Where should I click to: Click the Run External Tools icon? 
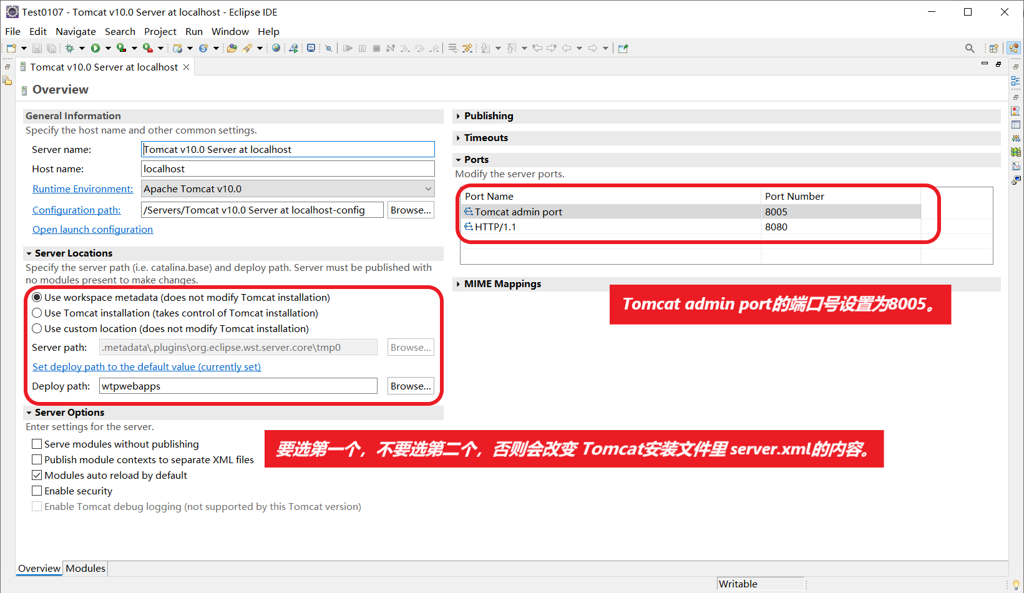click(x=148, y=48)
